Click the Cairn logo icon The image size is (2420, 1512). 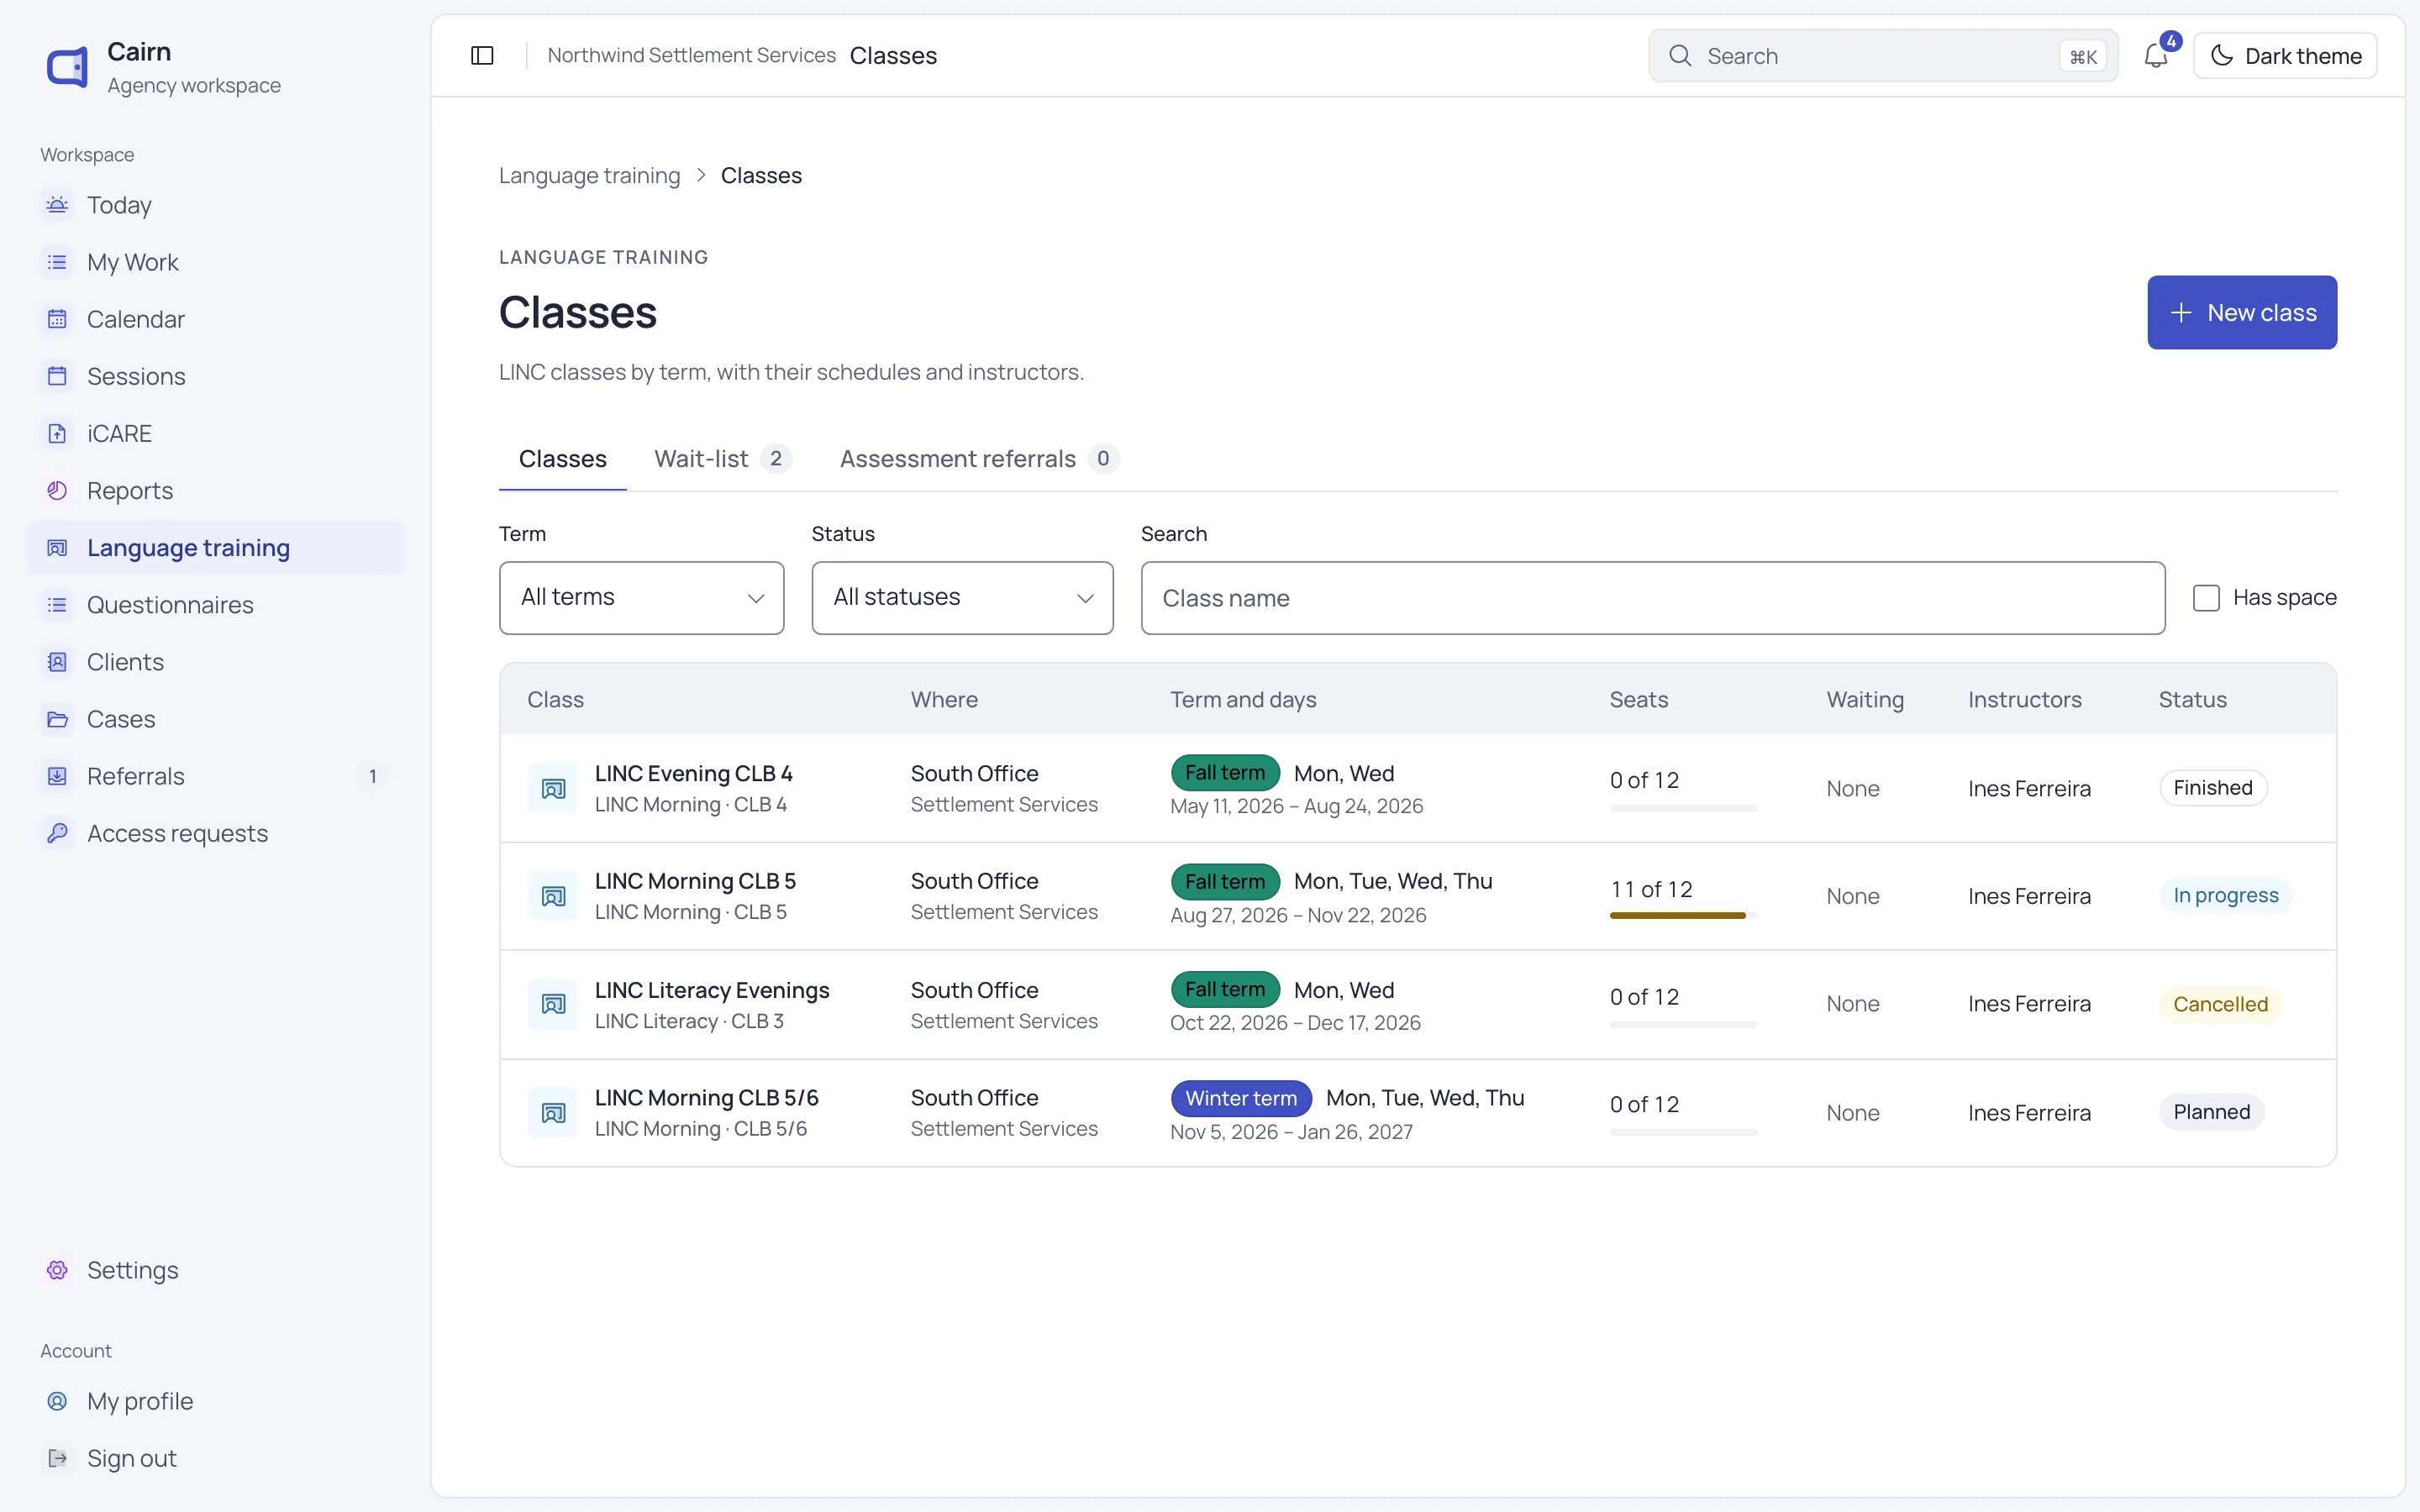coord(68,67)
